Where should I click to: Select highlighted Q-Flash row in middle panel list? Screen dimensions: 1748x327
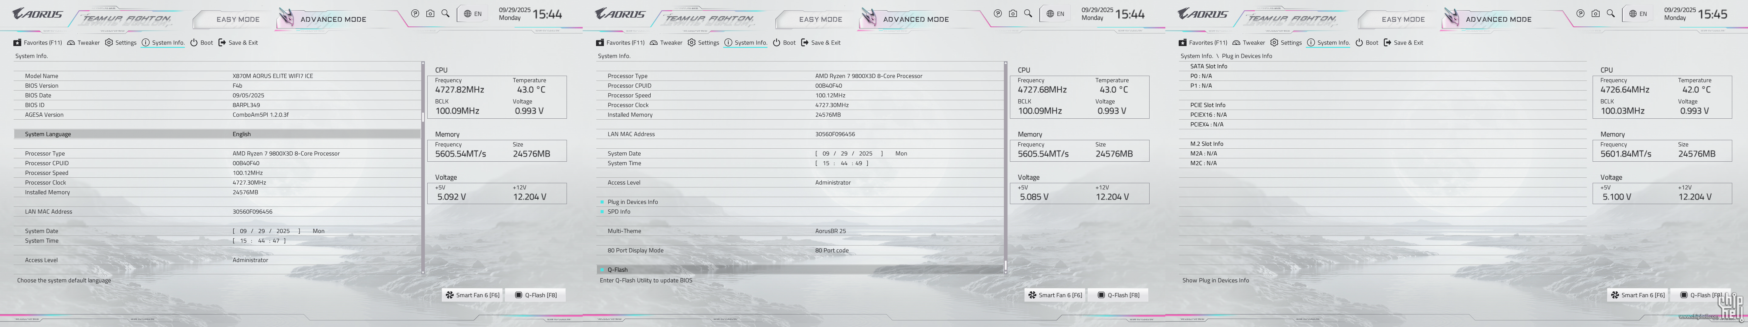coord(618,269)
